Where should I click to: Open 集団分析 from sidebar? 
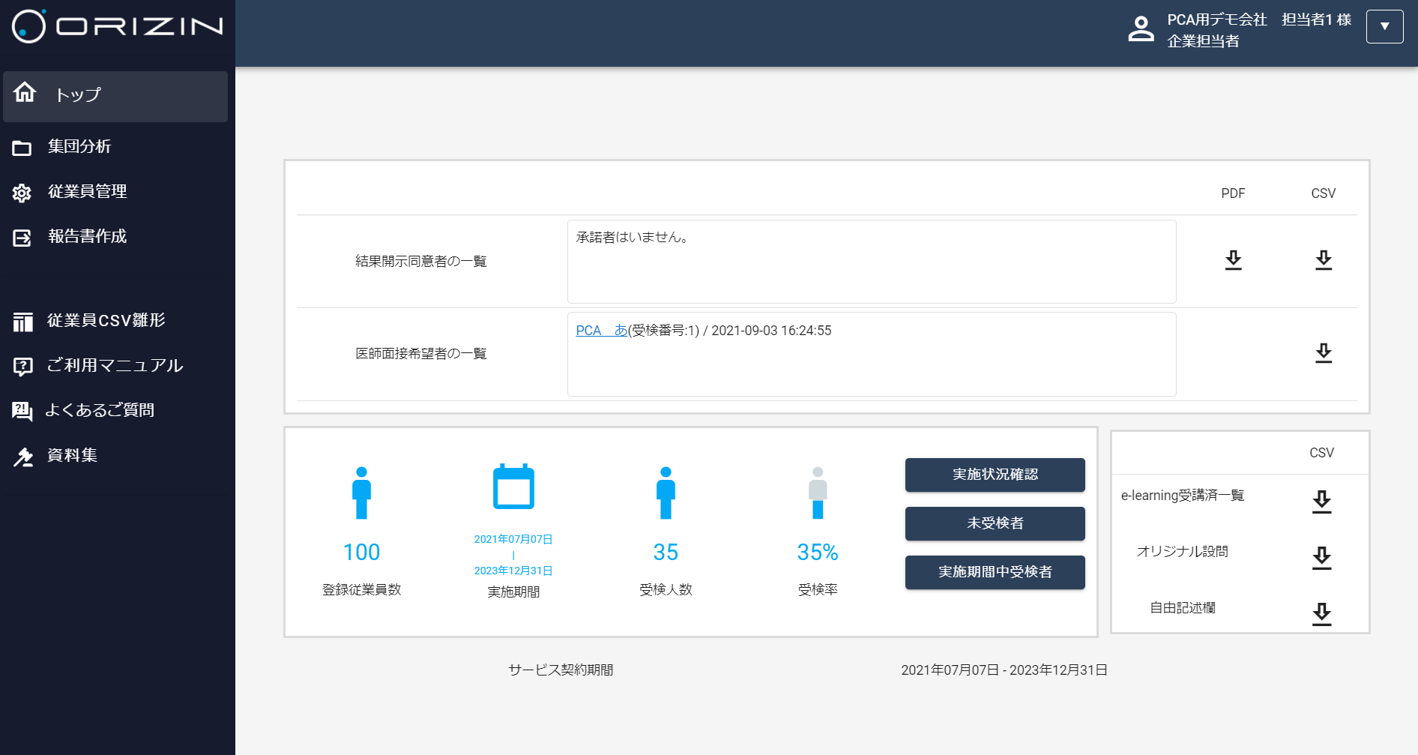click(79, 147)
